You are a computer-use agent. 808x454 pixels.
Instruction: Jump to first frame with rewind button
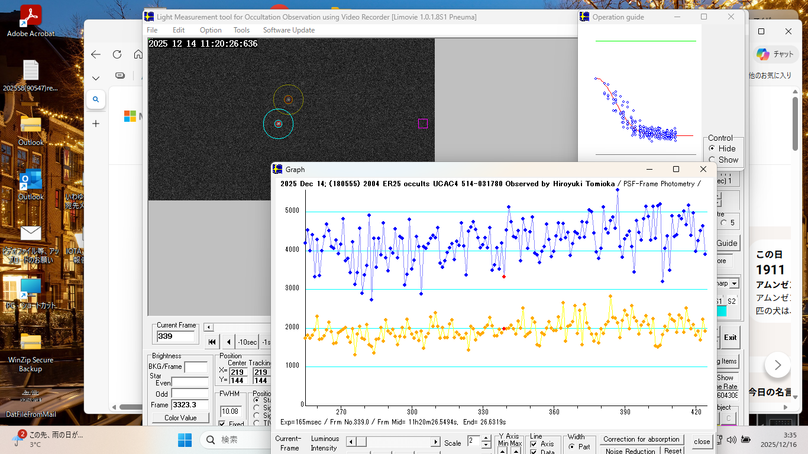pos(212,342)
